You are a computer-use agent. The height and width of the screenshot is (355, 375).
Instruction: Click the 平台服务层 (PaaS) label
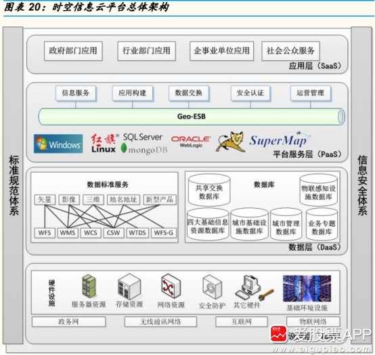307,154
